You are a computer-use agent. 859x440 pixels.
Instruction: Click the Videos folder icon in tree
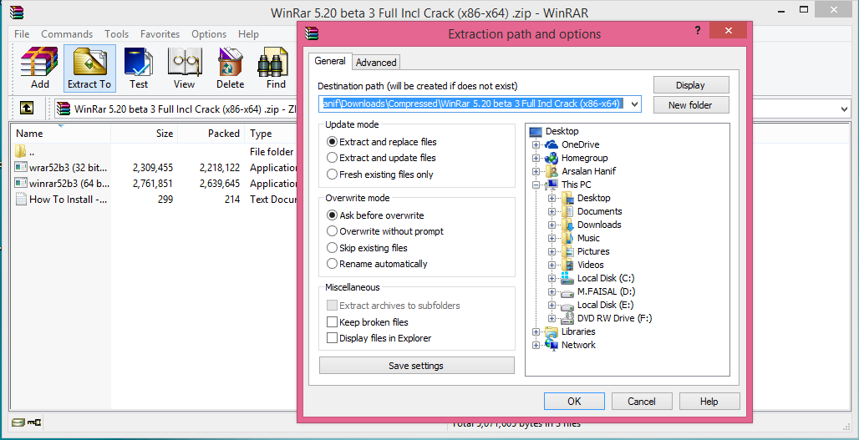pos(567,265)
